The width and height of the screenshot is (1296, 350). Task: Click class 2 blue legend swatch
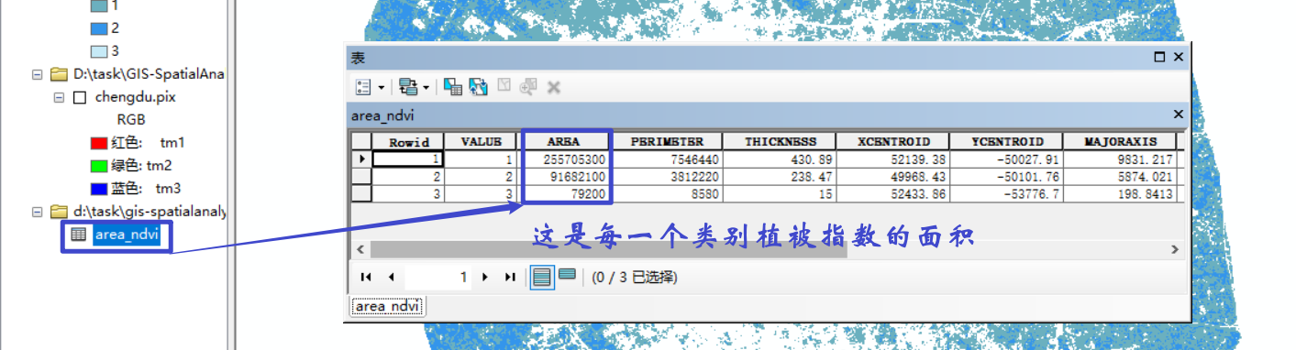[99, 28]
